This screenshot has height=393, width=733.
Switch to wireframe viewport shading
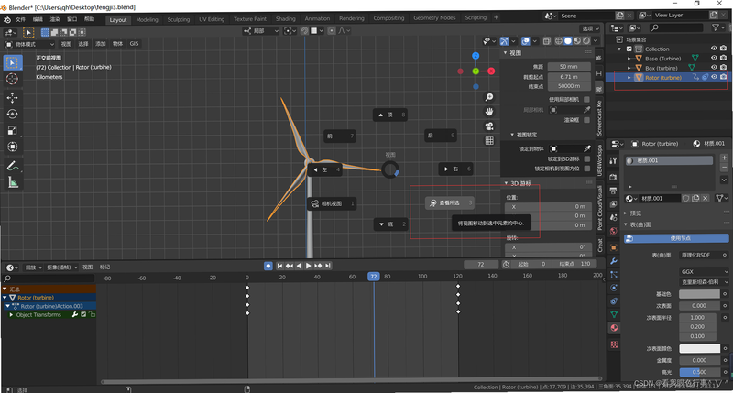click(x=559, y=41)
